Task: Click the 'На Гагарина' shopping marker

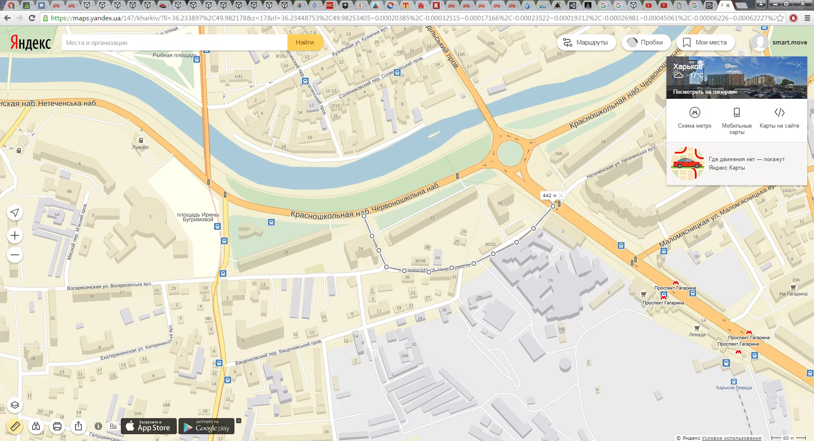Action: coord(793,287)
